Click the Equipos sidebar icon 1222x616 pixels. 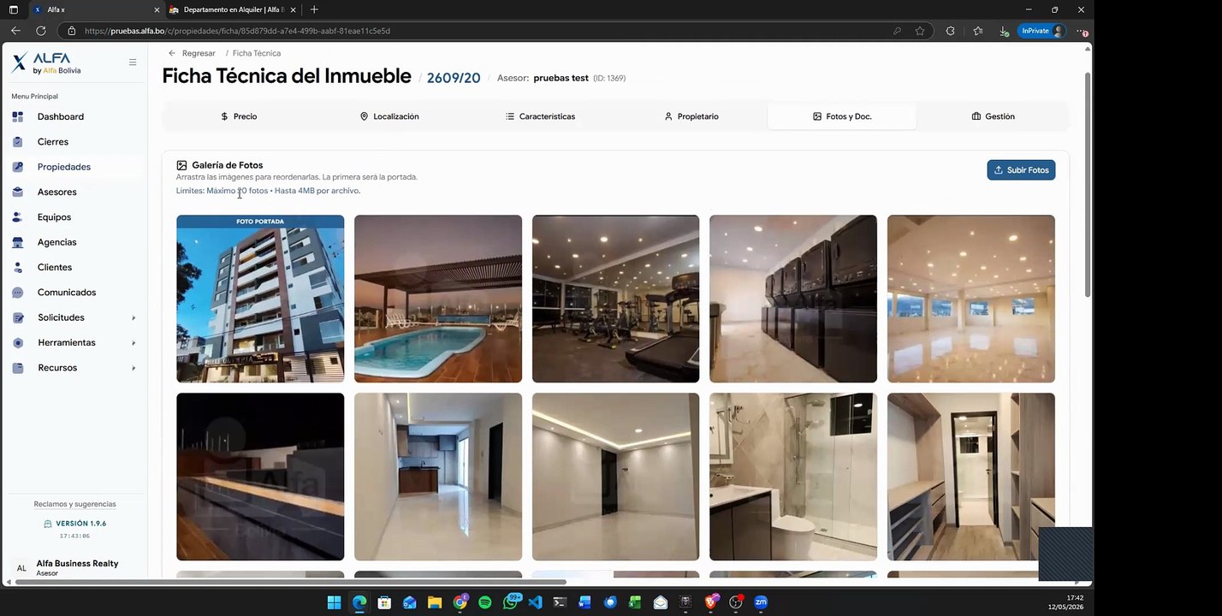click(18, 217)
